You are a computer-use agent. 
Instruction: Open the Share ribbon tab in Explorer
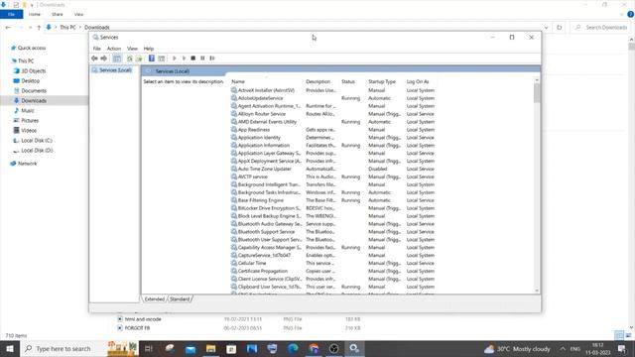(x=58, y=14)
